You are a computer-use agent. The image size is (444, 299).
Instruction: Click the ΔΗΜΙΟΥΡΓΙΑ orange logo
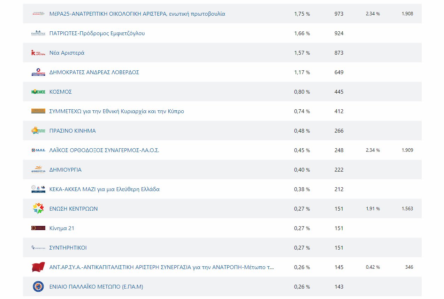[x=38, y=170]
